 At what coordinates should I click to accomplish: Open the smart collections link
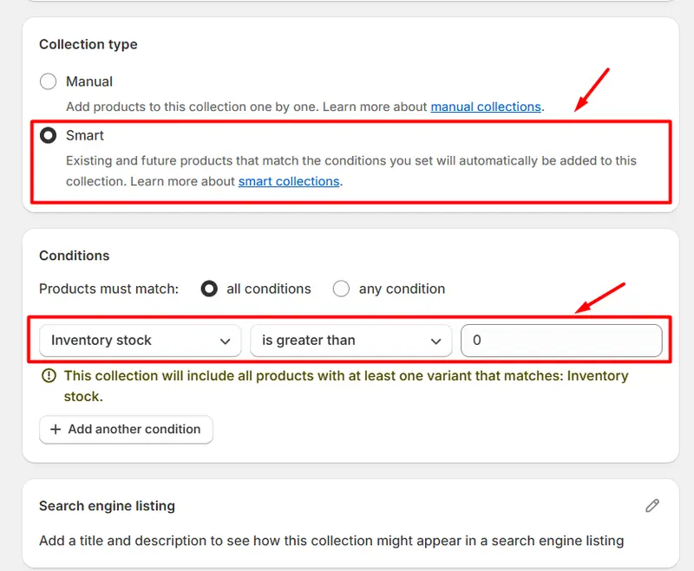click(x=289, y=181)
